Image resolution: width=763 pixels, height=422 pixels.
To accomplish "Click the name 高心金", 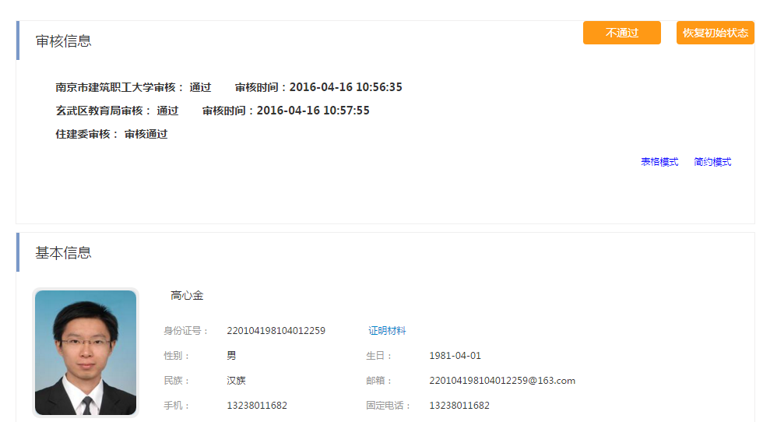I will coord(187,296).
